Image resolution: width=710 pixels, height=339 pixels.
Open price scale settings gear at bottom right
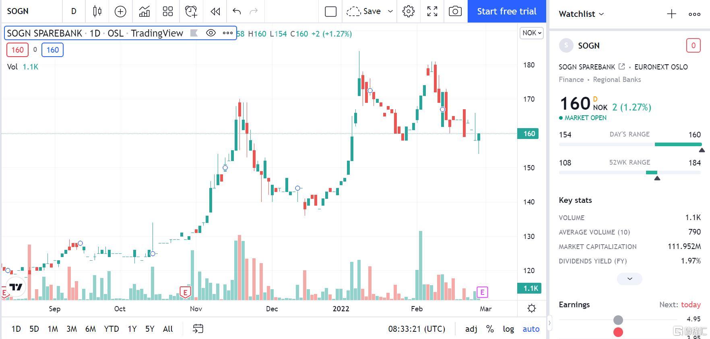pyautogui.click(x=532, y=308)
